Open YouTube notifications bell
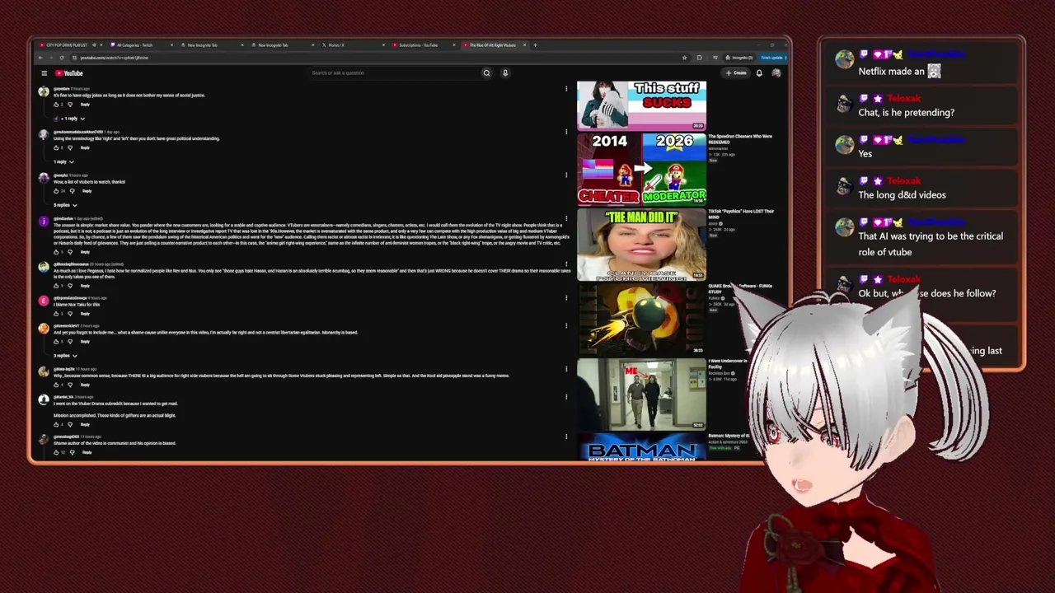This screenshot has height=593, width=1055. pos(759,73)
